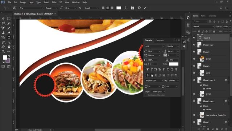Open the File menu
The height and width of the screenshot is (131, 232).
(9, 3)
